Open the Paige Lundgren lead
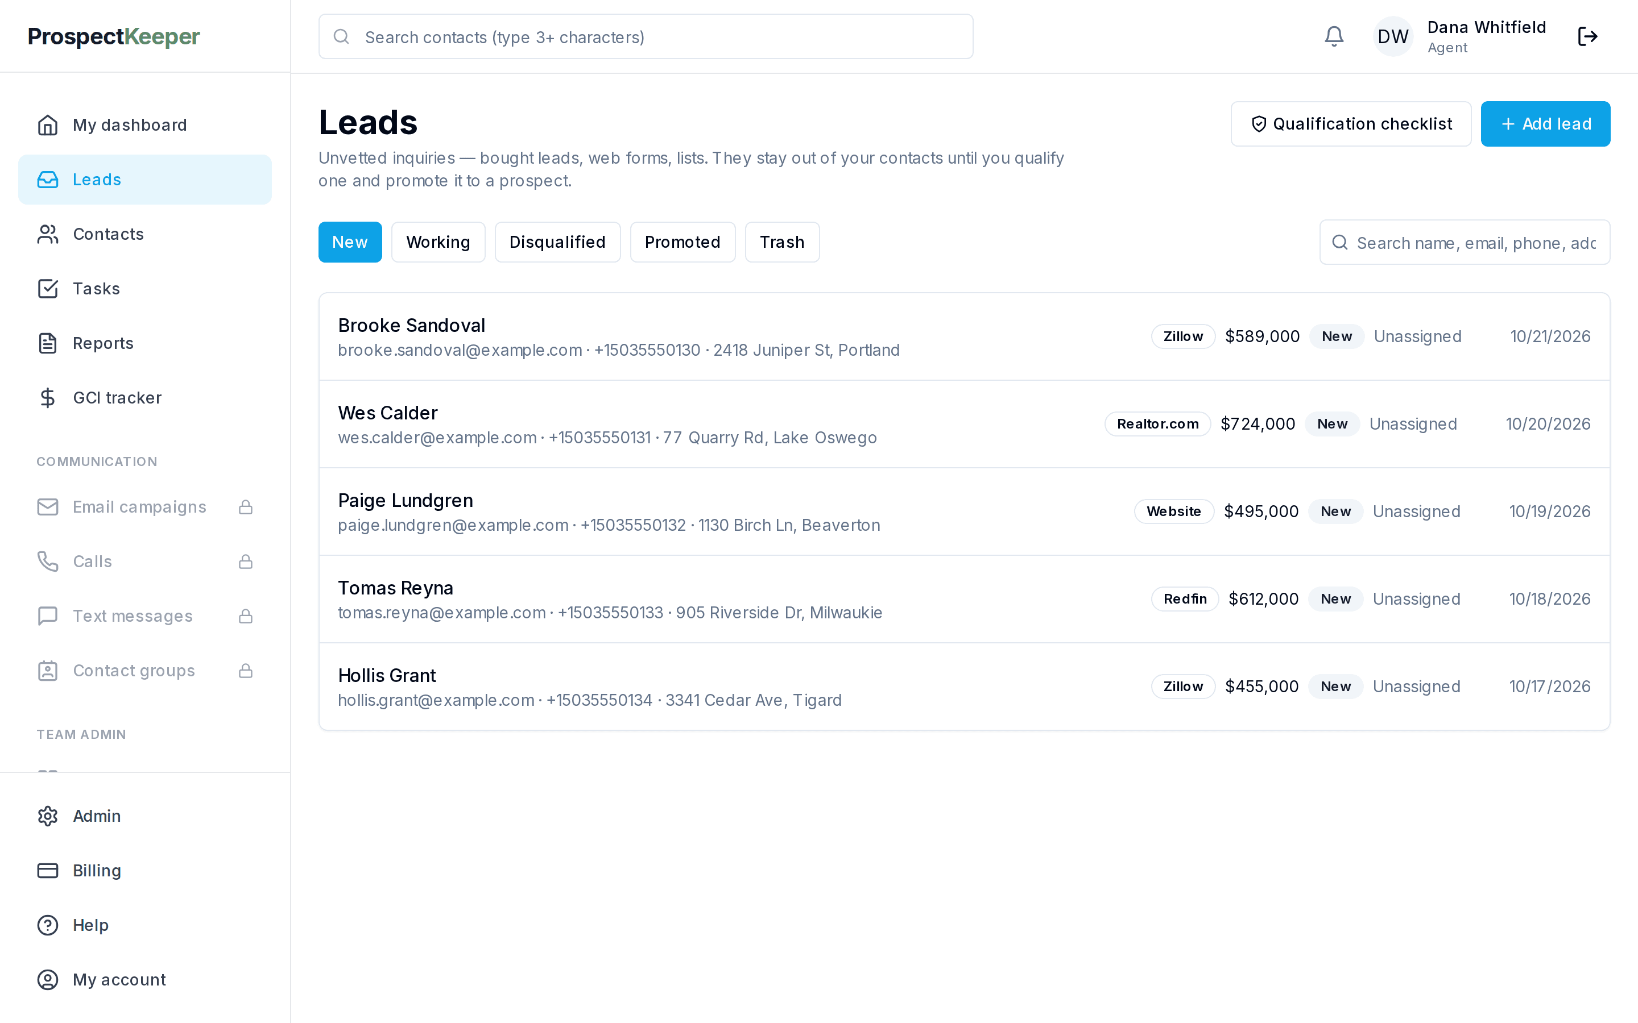This screenshot has height=1023, width=1638. 964,511
